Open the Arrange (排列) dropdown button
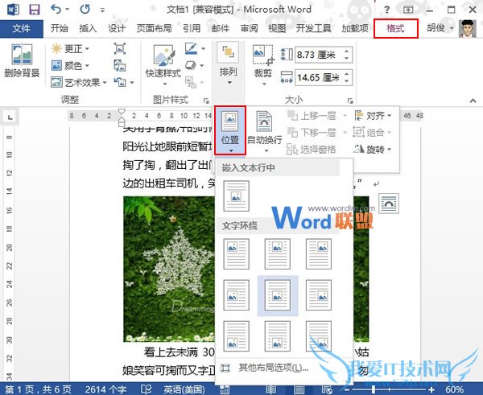The height and width of the screenshot is (395, 483). coord(228,64)
